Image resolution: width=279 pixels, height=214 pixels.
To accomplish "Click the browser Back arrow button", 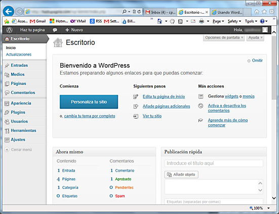I will point(9,12).
